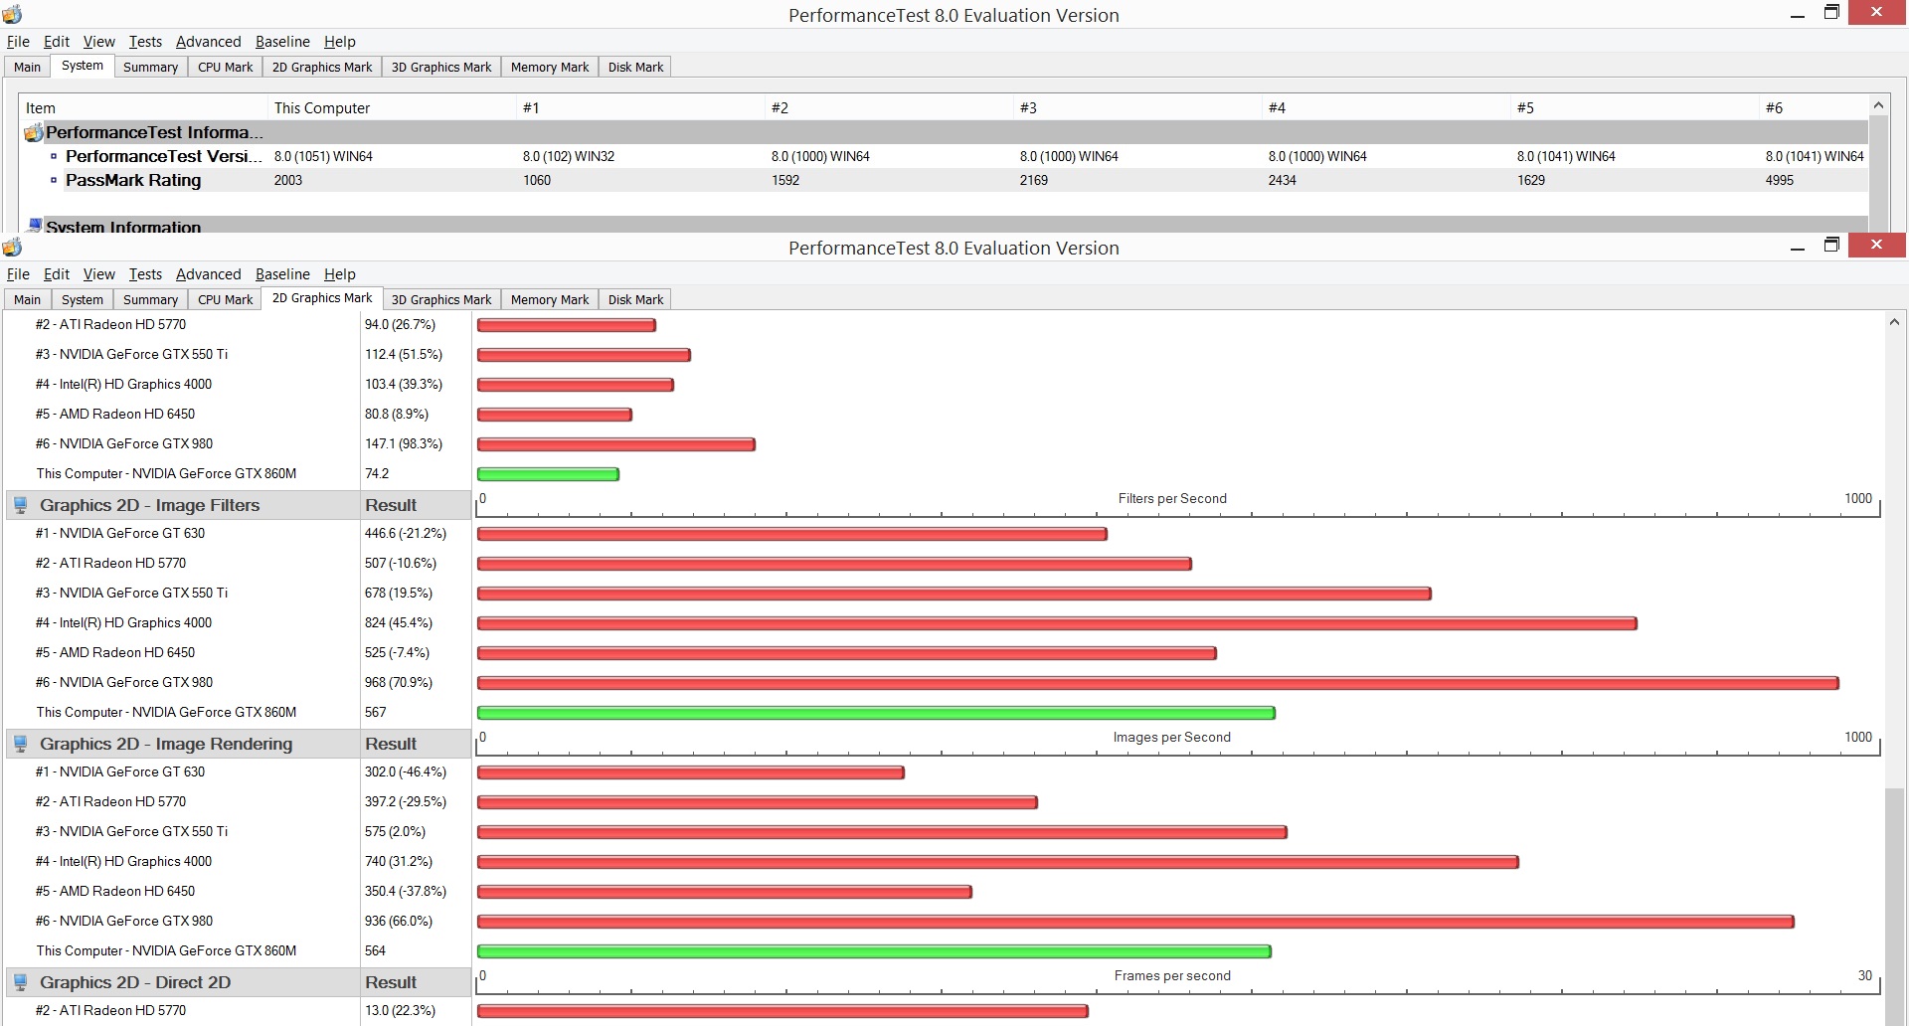This screenshot has width=1909, height=1026.
Task: Select the Memory Mark tab in upper window
Action: 550,67
